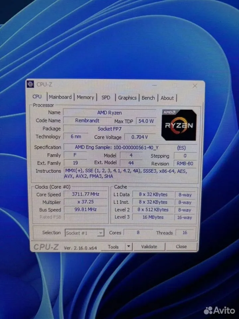239x319 pixels.
Task: Click the Stepping value 0
Action: pyautogui.click(x=185, y=156)
